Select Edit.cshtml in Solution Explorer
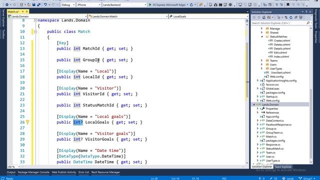 coord(280,52)
